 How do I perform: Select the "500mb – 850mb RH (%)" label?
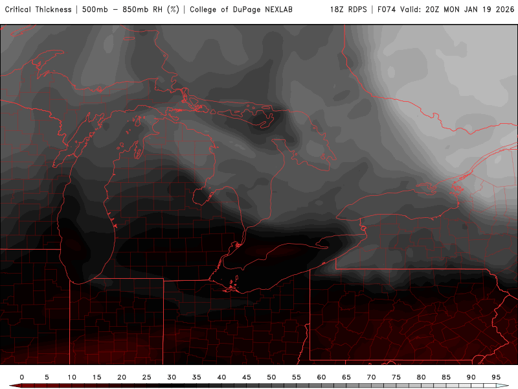click(131, 10)
